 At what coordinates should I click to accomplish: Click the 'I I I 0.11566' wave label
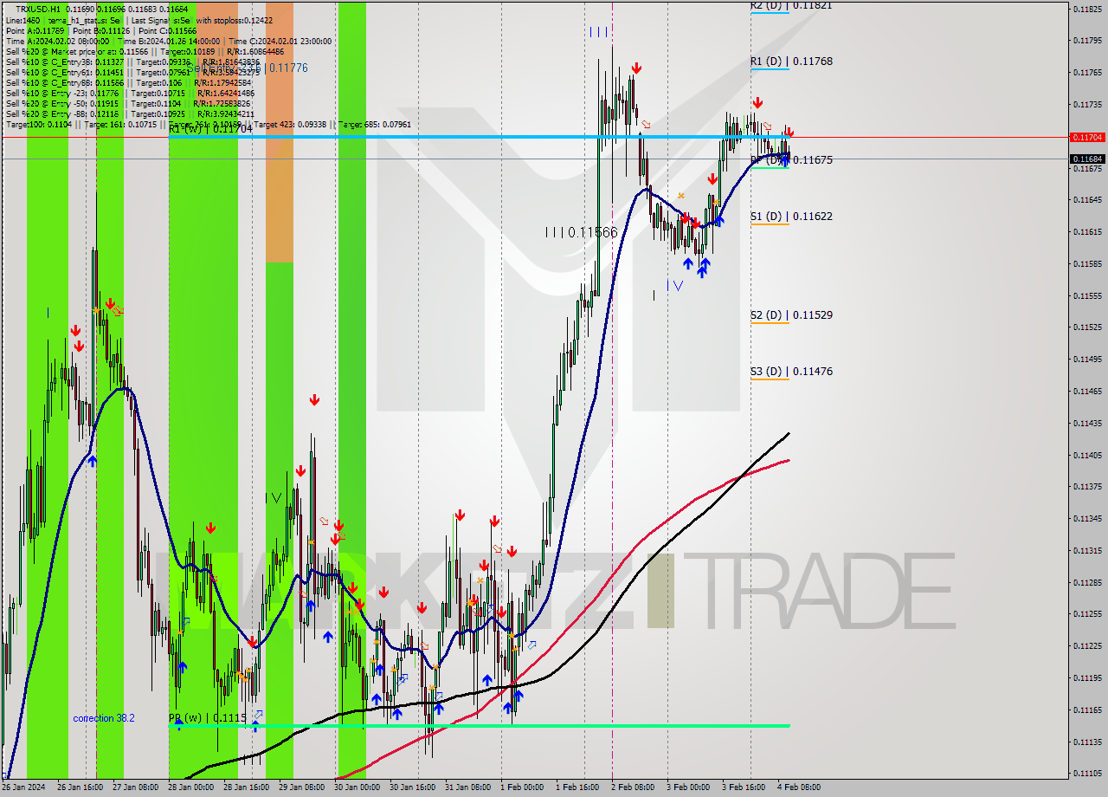click(x=581, y=232)
